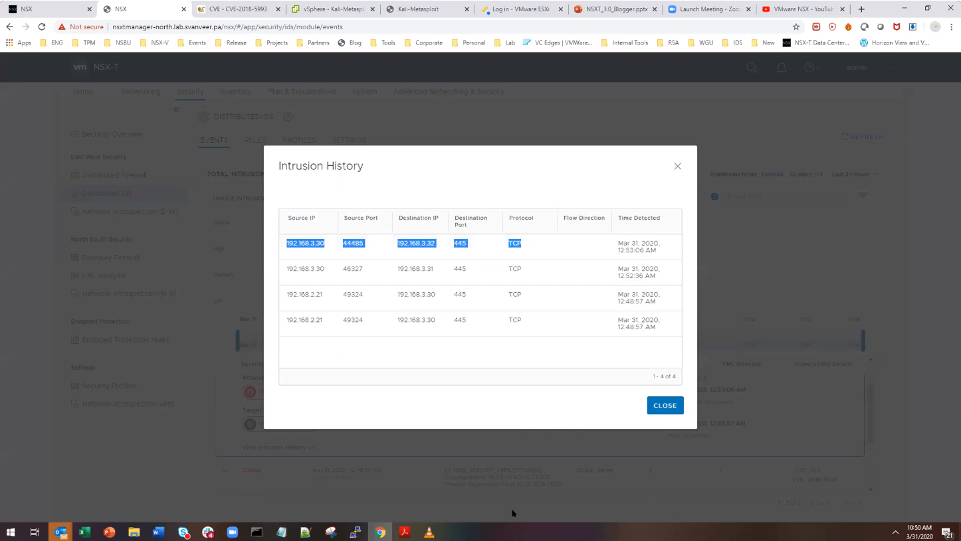Screen dimensions: 961x541
Task: Switch to the VMware NSX - YouTube tab
Action: [802, 9]
